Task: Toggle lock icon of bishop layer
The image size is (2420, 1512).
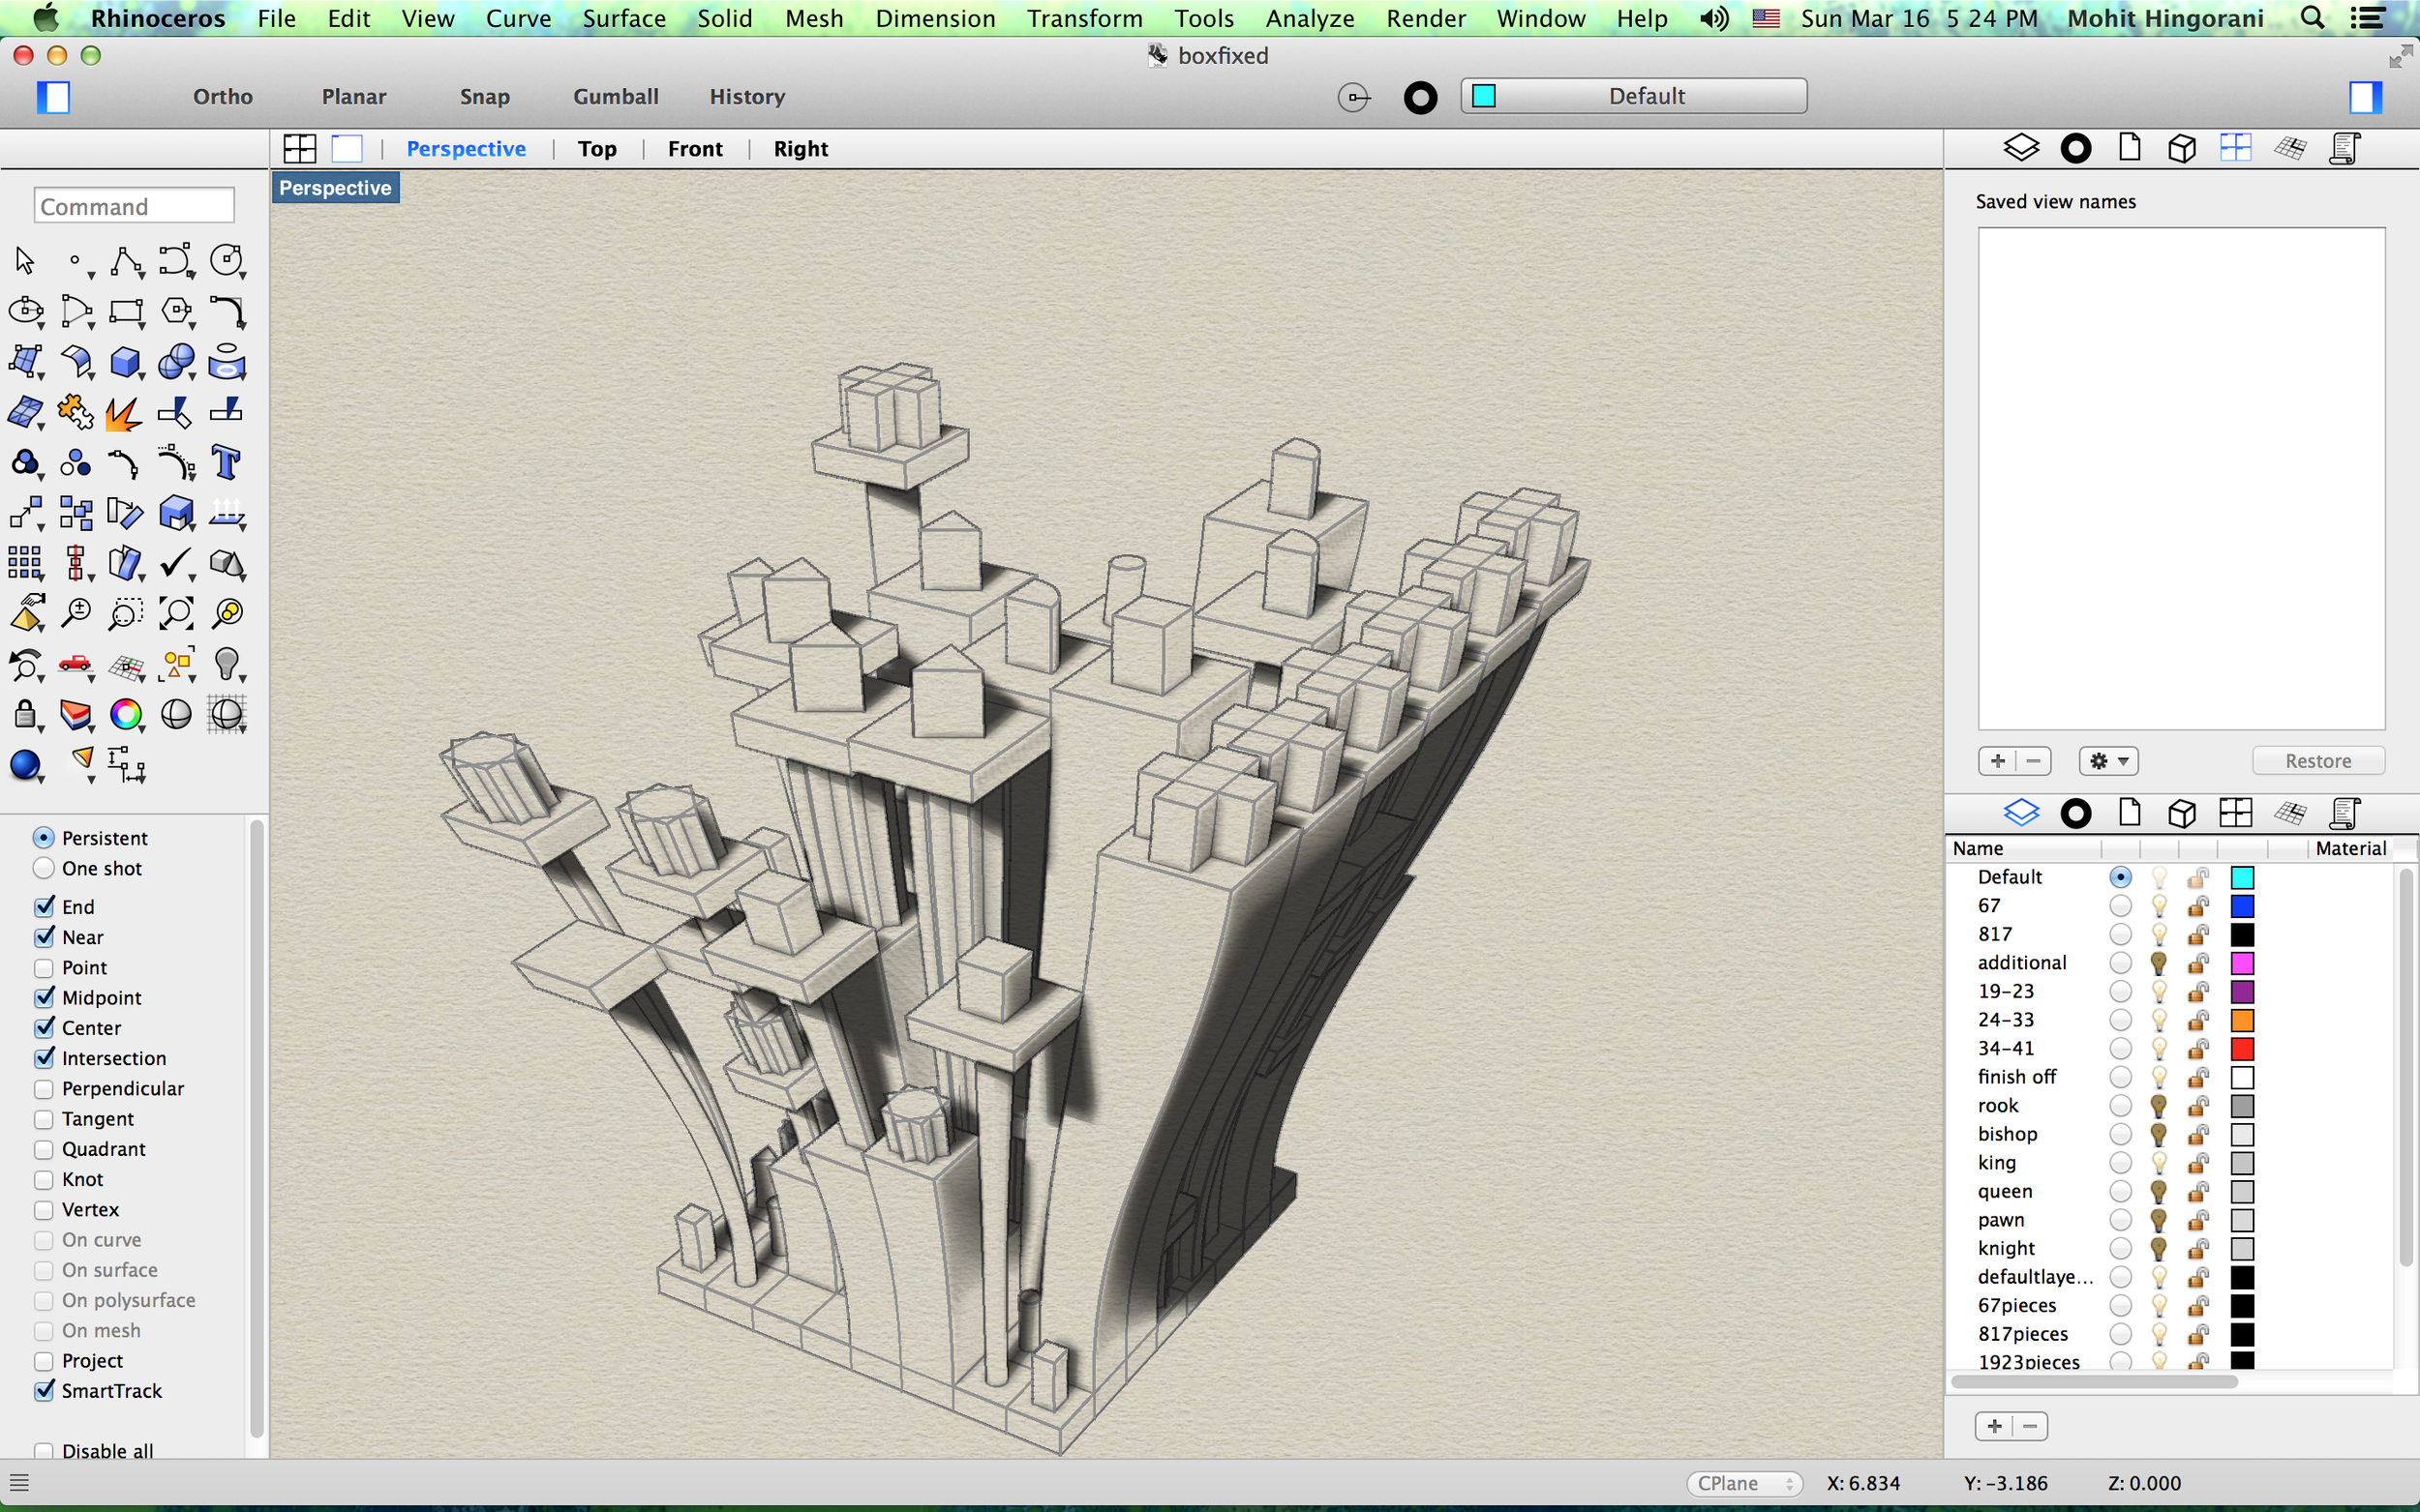Action: coord(2197,1135)
